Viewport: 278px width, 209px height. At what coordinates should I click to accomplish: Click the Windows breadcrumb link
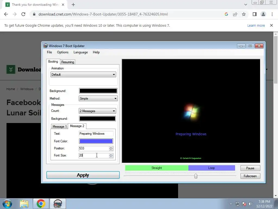click(27, 89)
